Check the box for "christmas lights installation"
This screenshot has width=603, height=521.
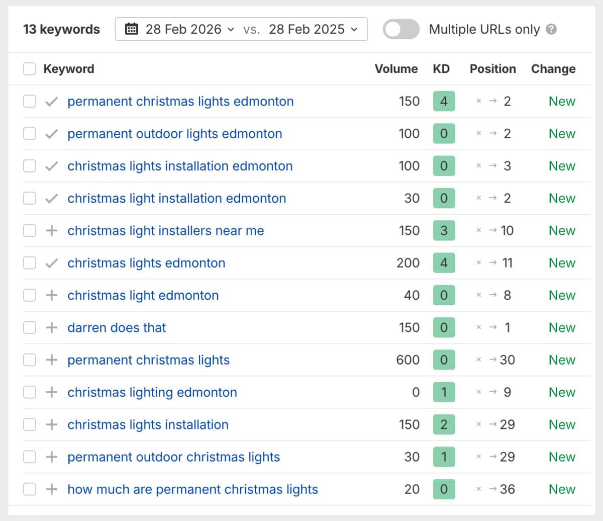[29, 424]
